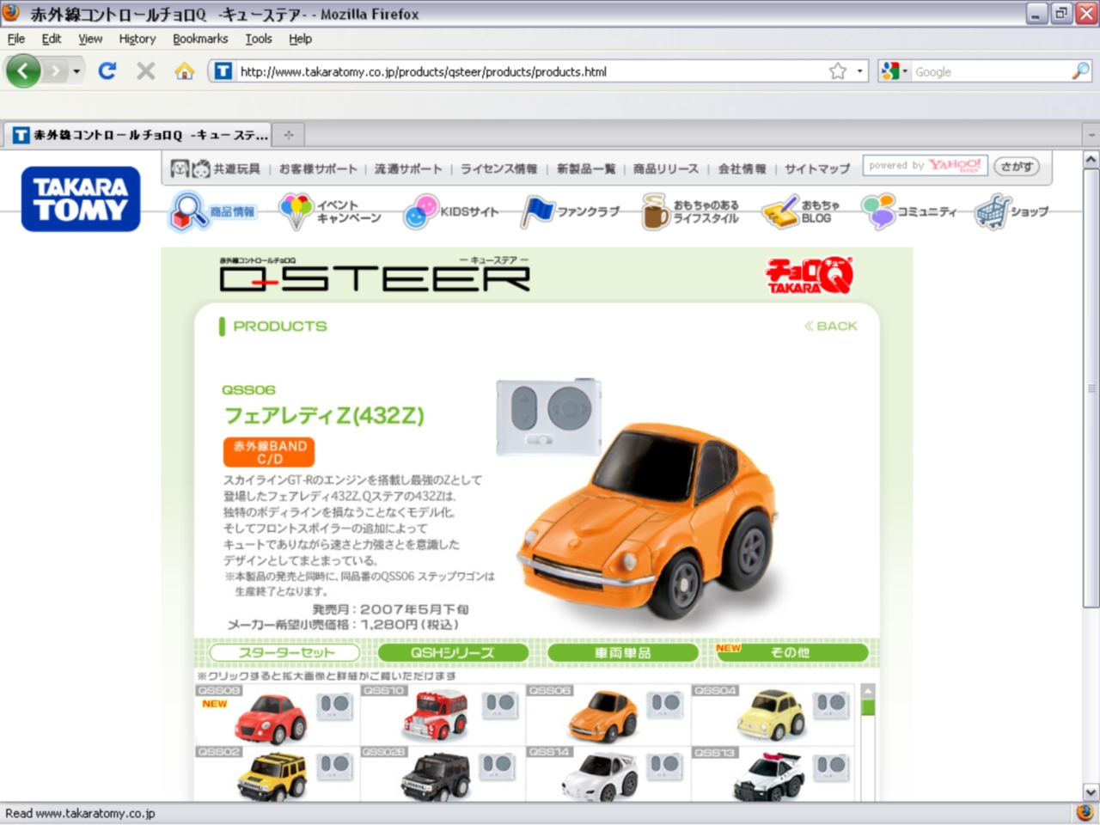Screen dimensions: 1100x825
Task: Open the 新製品一覧 link
Action: coord(586,168)
